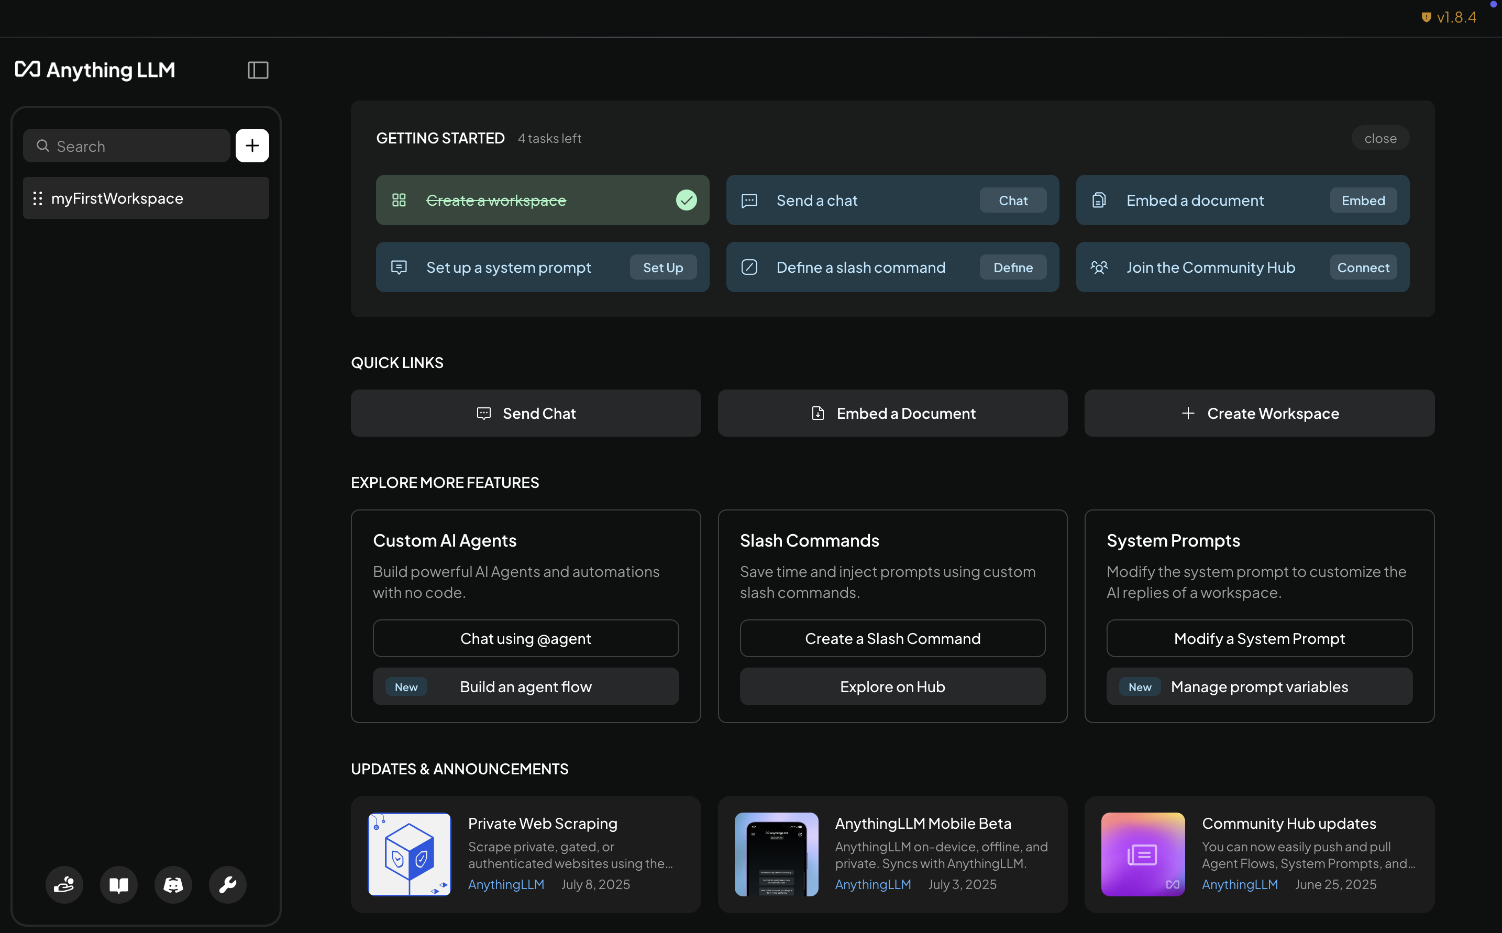This screenshot has width=1502, height=933.
Task: Click the document icon beside Embed a document
Action: click(1099, 201)
